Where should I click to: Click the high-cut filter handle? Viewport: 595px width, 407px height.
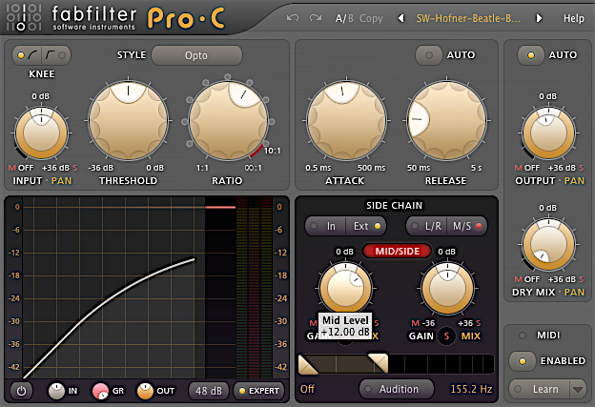379,364
